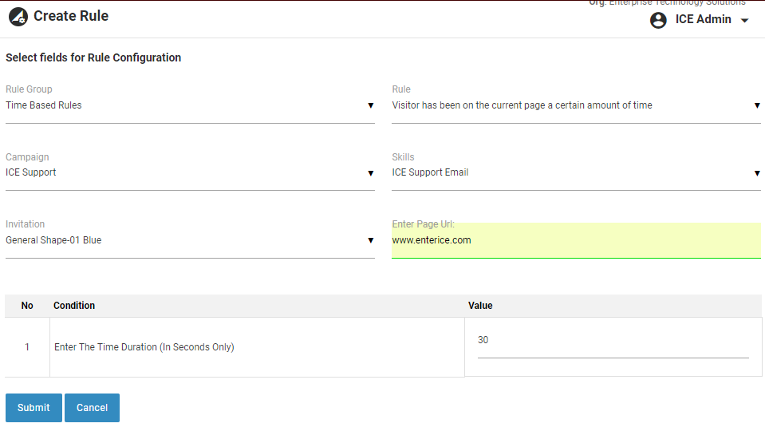
Task: Click the Condition column header
Action: (x=74, y=306)
